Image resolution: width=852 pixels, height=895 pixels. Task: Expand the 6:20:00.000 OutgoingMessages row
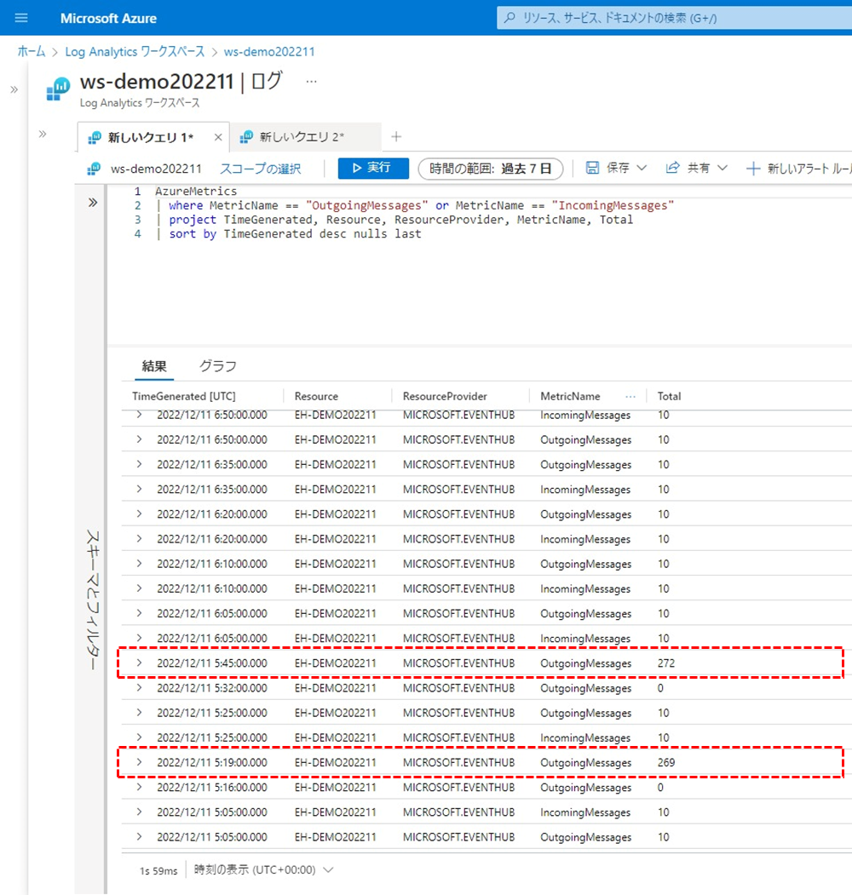click(x=140, y=513)
